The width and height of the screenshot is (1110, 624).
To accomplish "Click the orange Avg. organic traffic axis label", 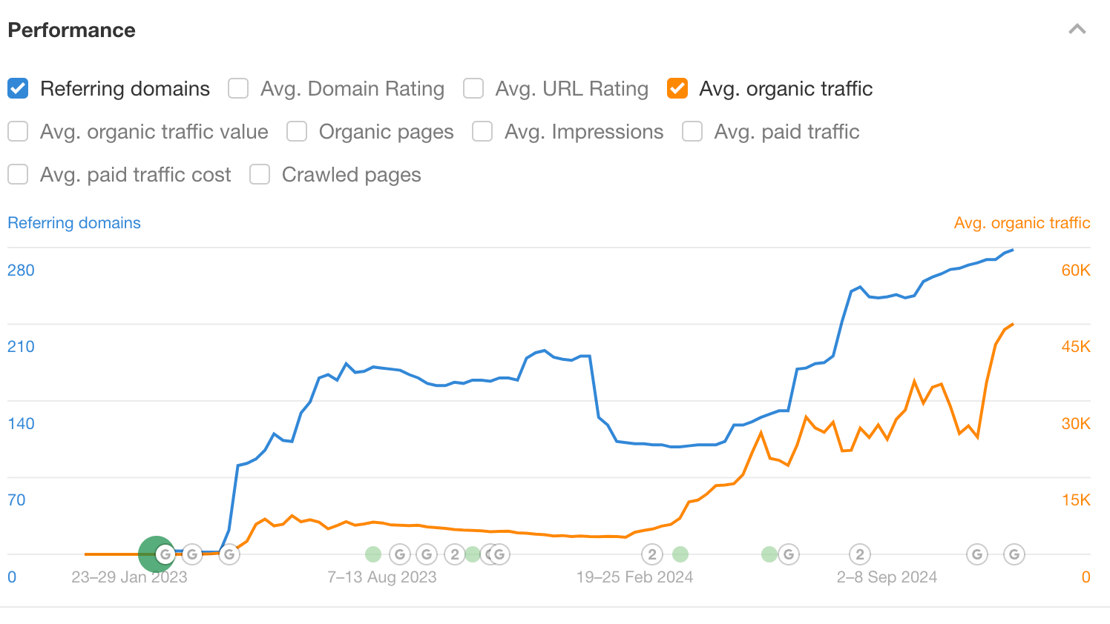I will point(1022,222).
